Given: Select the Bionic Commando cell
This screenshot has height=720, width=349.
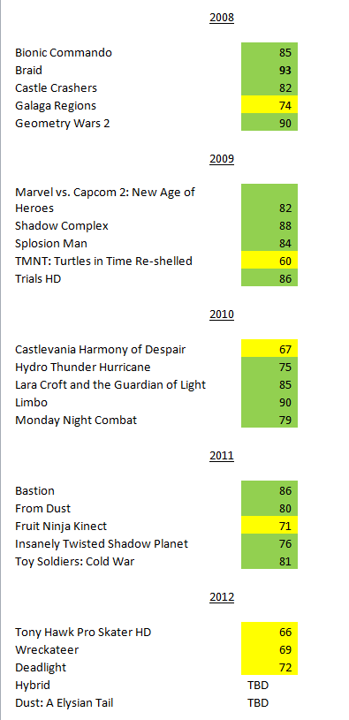Looking at the screenshot, I should point(64,52).
